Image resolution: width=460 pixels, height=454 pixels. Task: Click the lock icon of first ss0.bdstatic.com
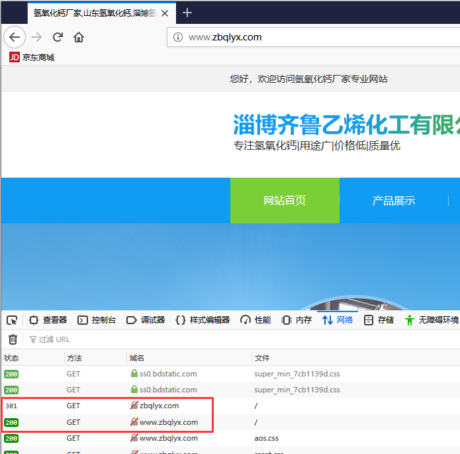point(134,374)
